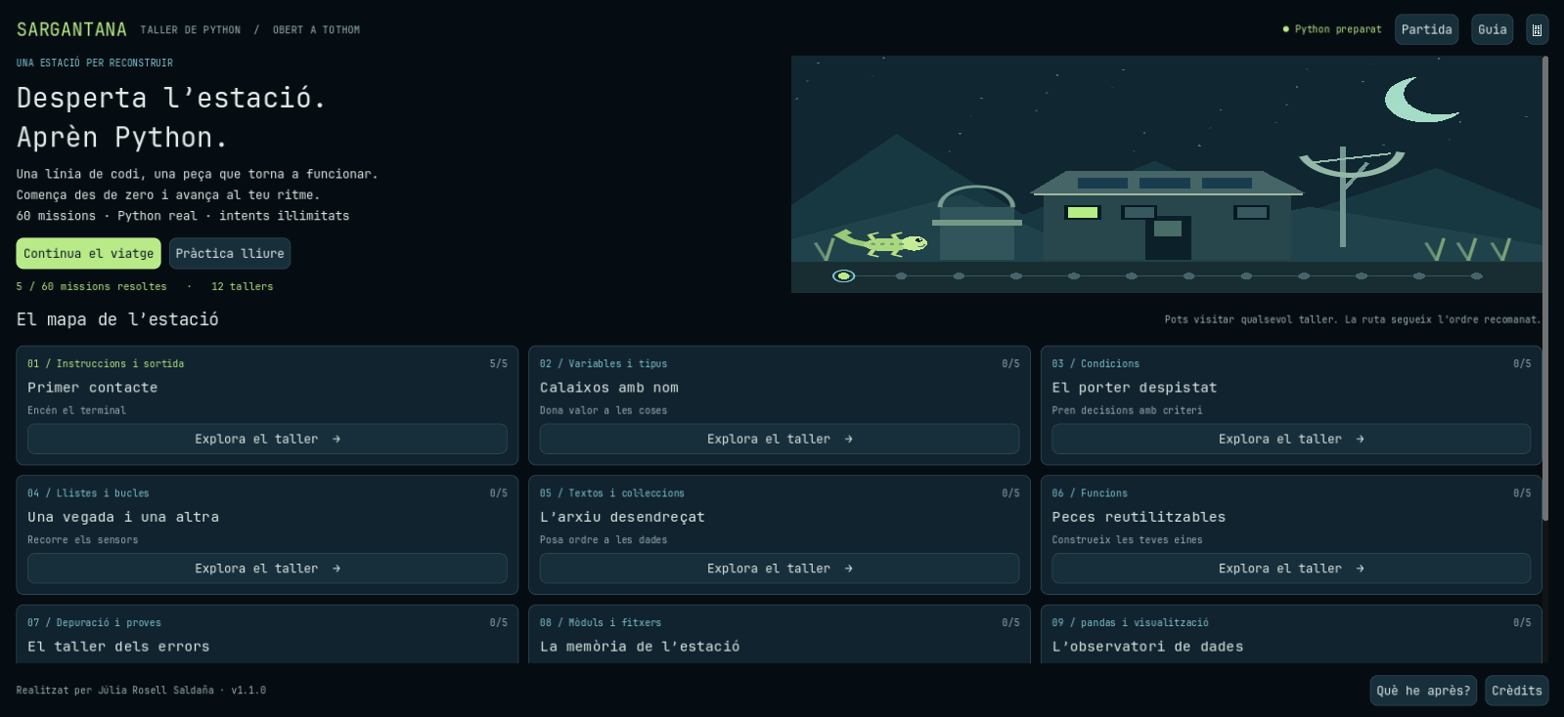1564x717 pixels.
Task: Select the highlighted first route node
Action: (x=843, y=276)
